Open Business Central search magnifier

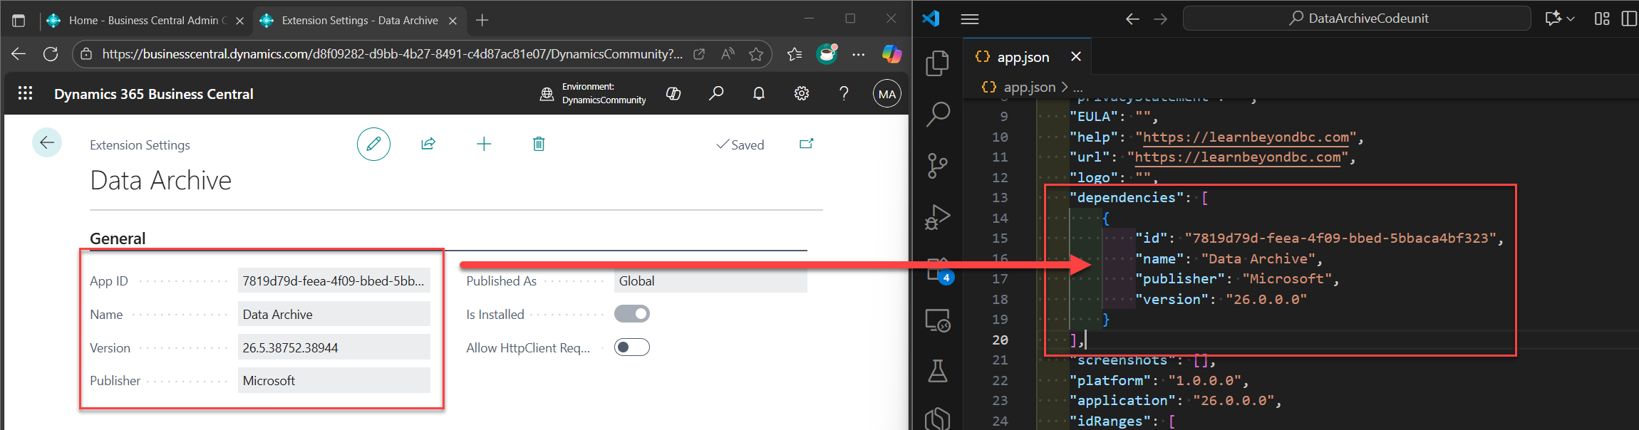pyautogui.click(x=716, y=93)
